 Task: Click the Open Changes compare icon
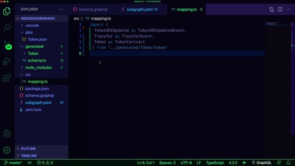pyautogui.click(x=271, y=9)
